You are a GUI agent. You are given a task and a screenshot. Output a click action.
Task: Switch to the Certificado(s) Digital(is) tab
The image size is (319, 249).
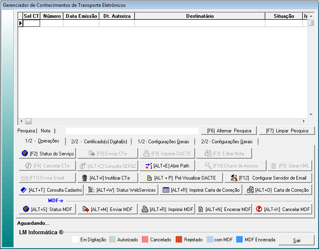(99, 142)
